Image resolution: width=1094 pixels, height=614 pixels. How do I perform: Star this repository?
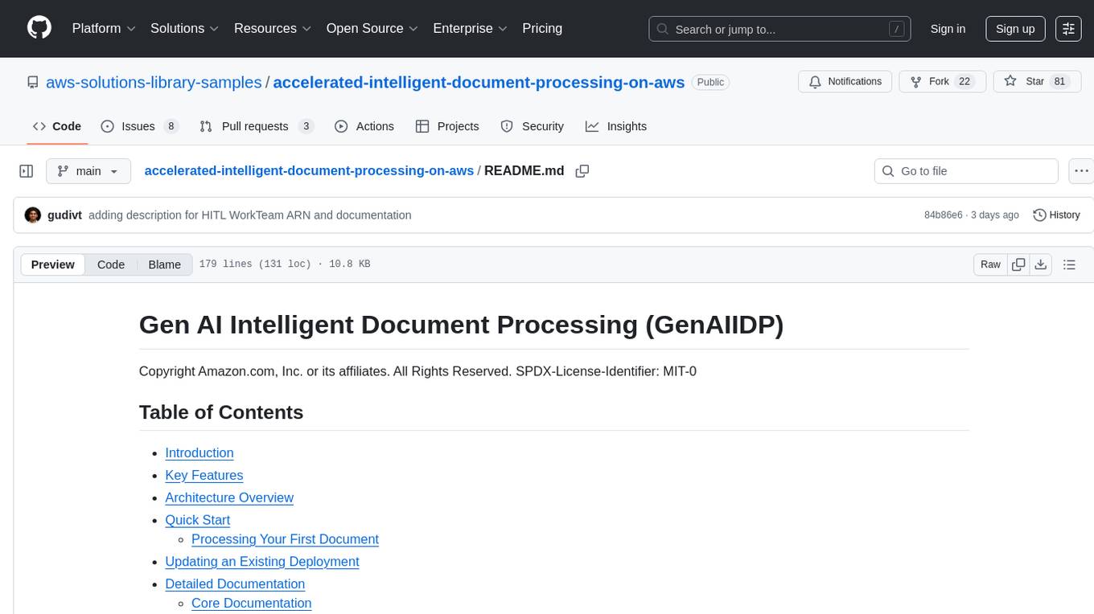point(1037,82)
